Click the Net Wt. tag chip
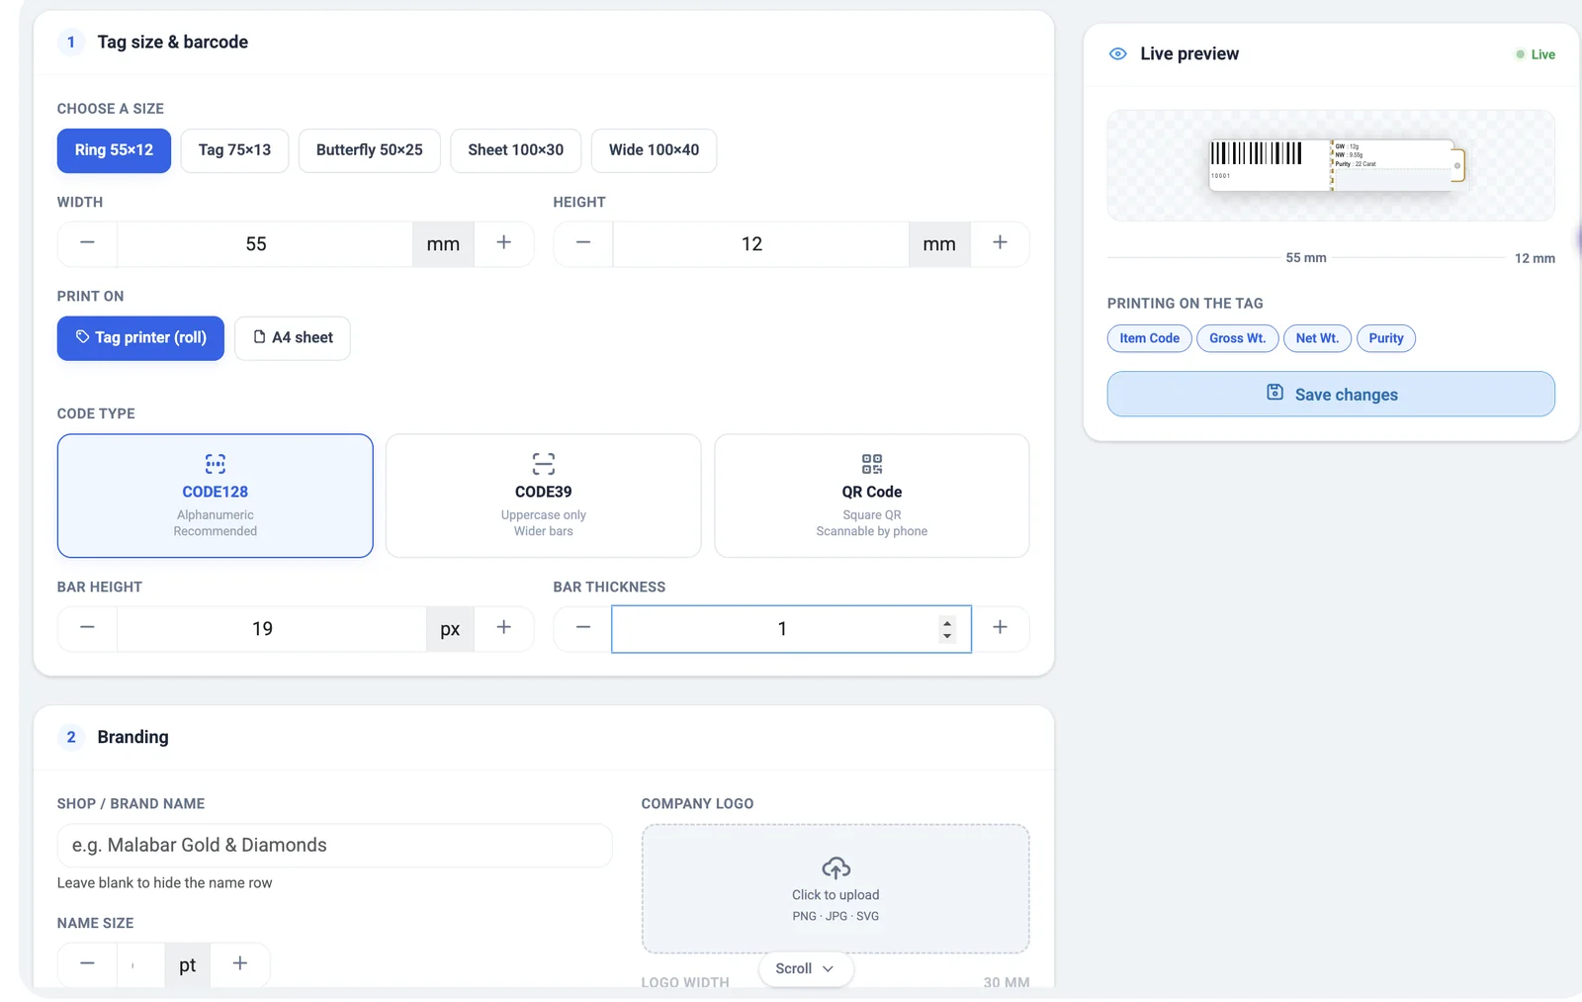The image size is (1582, 1002). click(1317, 338)
